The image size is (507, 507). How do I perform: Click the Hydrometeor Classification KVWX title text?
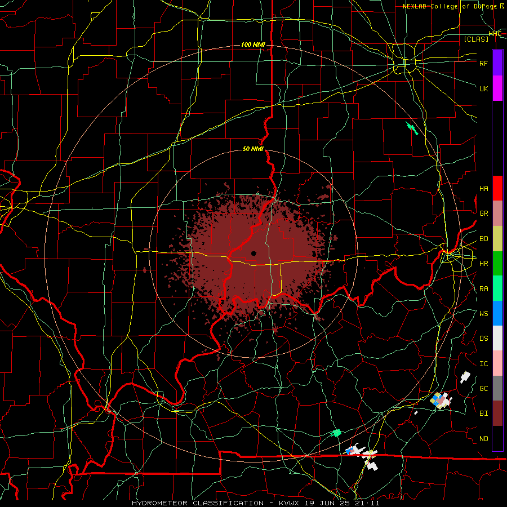tap(255, 503)
